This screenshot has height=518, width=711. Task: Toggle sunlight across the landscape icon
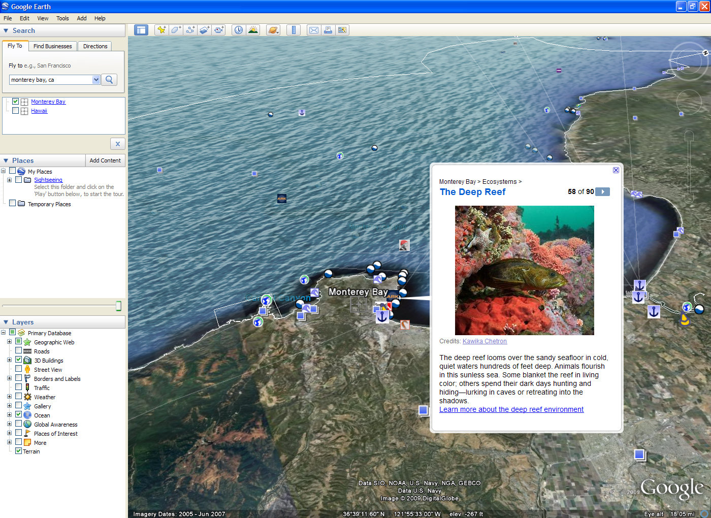pyautogui.click(x=253, y=30)
